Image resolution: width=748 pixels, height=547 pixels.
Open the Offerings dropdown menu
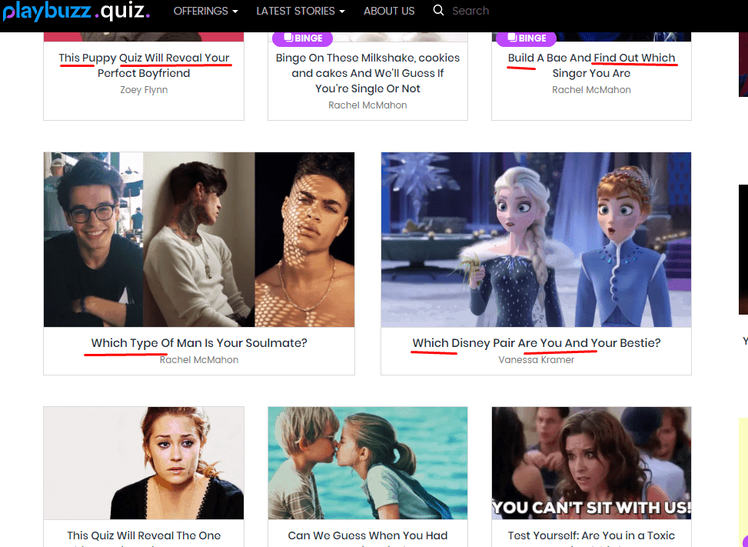click(x=205, y=11)
